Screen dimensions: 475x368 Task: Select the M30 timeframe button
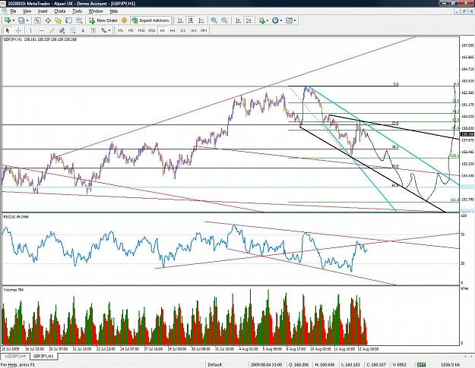(152, 30)
